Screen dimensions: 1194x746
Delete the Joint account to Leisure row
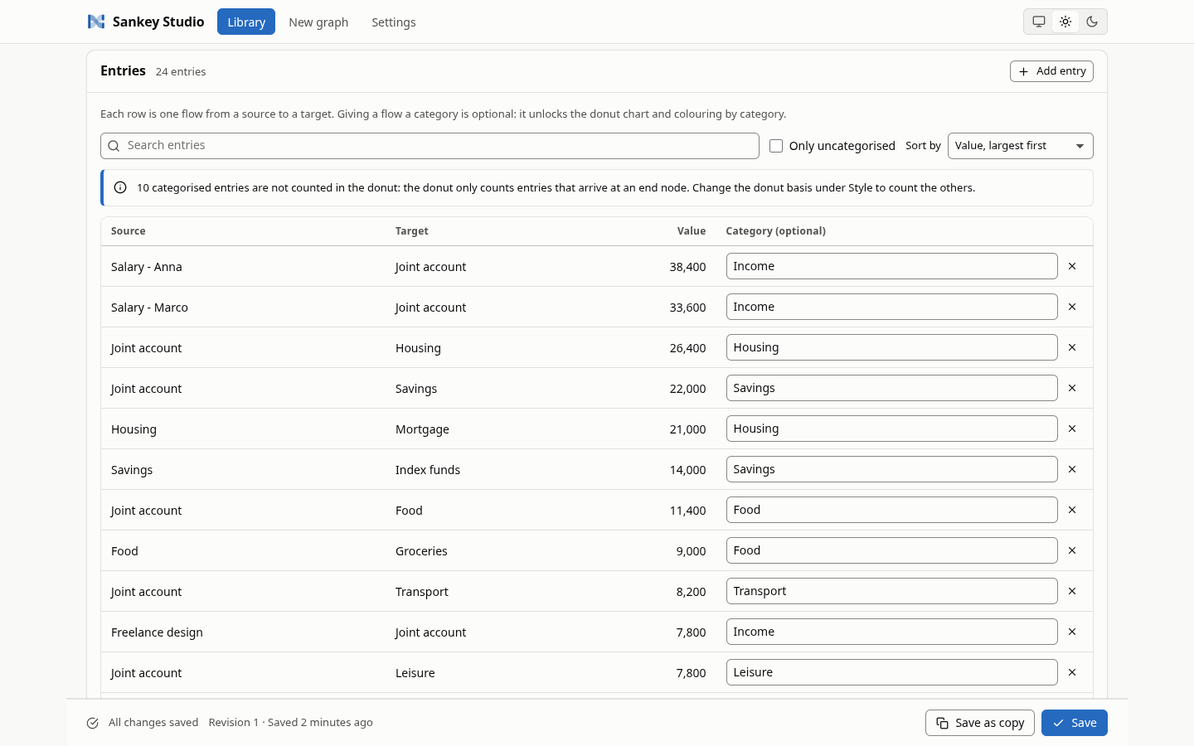click(1072, 672)
